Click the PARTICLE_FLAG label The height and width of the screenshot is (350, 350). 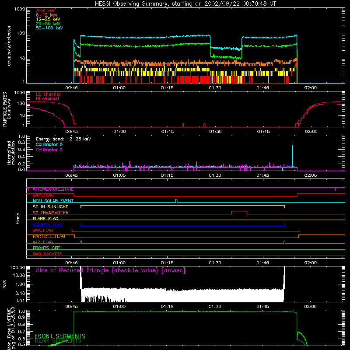pos(49,236)
